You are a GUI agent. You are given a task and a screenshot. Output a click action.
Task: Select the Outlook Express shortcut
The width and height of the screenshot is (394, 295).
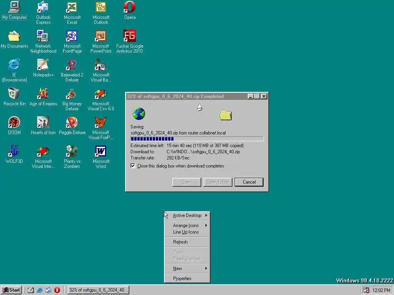pos(43,13)
